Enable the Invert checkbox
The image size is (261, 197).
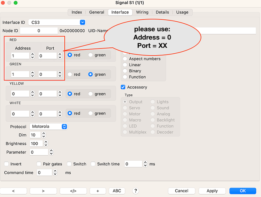click(x=6, y=164)
